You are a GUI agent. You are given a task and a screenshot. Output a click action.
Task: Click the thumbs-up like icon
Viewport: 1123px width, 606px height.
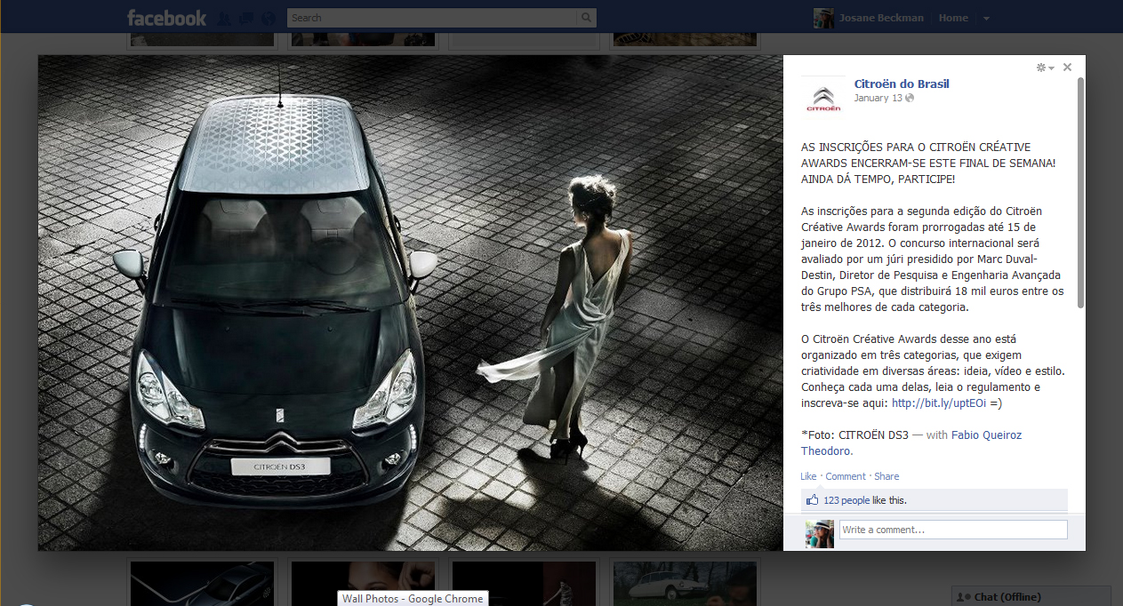click(x=812, y=500)
